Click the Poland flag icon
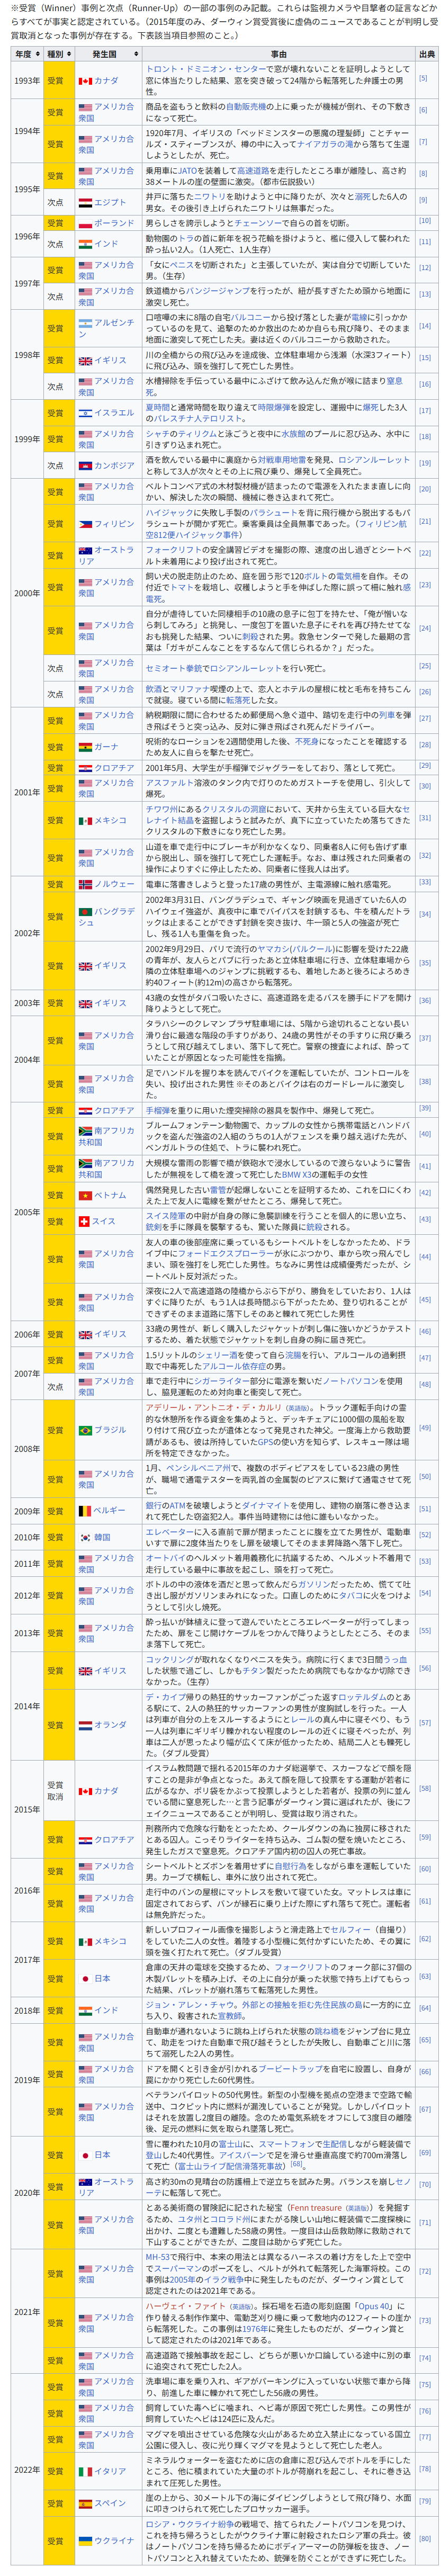Screen dimensions: 441x2576 (x=86, y=223)
